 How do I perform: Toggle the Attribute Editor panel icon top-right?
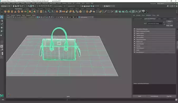coord(172,6)
